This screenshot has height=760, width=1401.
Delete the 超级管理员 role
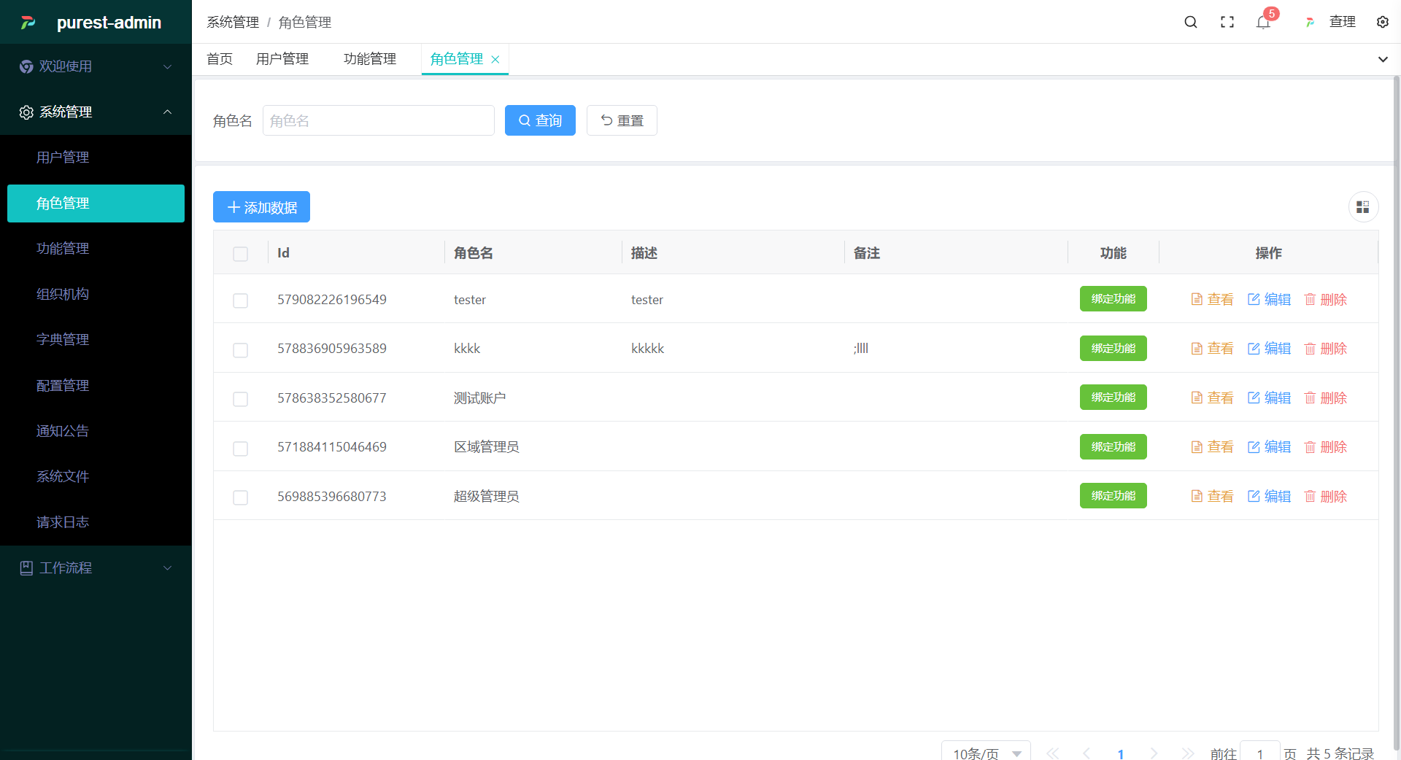[1325, 496]
